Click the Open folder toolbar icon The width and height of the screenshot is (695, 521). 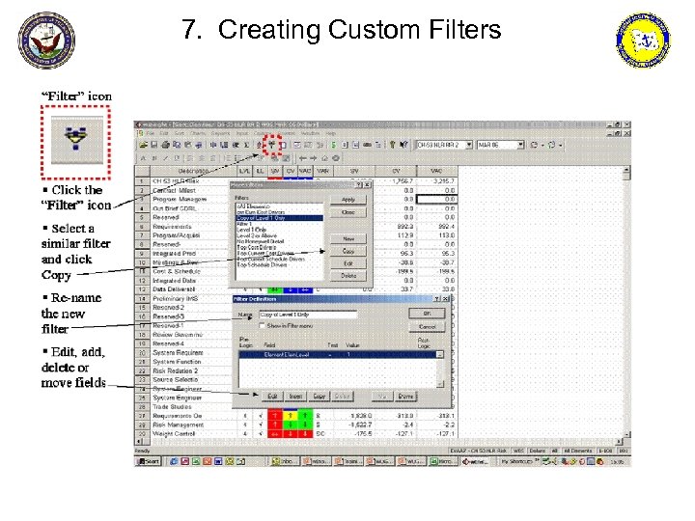coord(143,145)
